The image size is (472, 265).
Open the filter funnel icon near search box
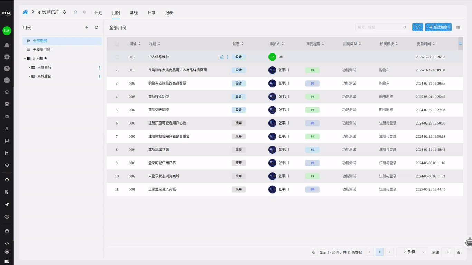pyautogui.click(x=417, y=27)
